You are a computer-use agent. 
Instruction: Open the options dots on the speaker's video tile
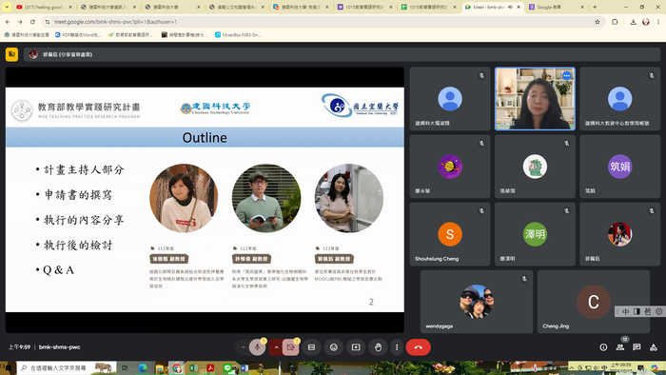point(567,75)
